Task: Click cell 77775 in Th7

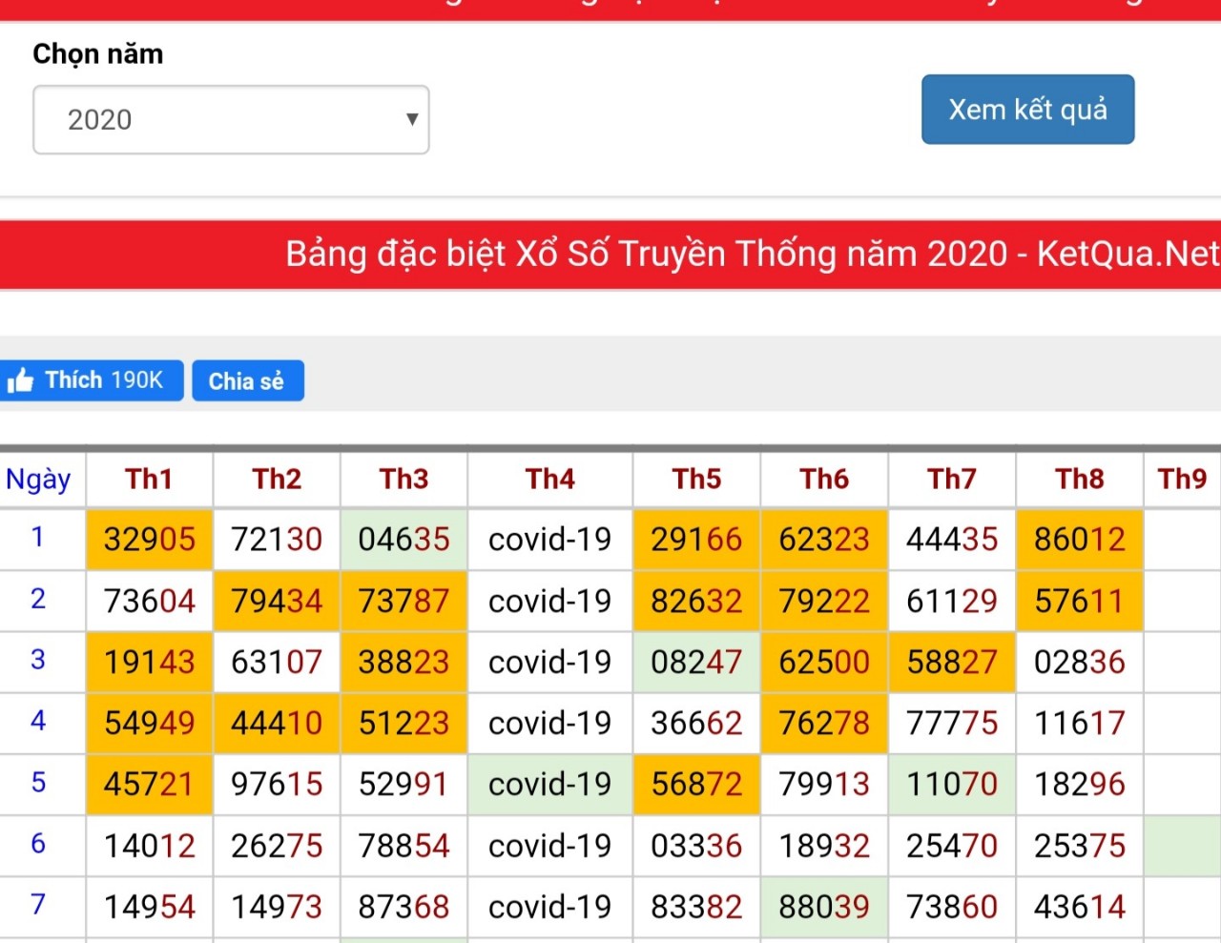Action: click(x=952, y=723)
